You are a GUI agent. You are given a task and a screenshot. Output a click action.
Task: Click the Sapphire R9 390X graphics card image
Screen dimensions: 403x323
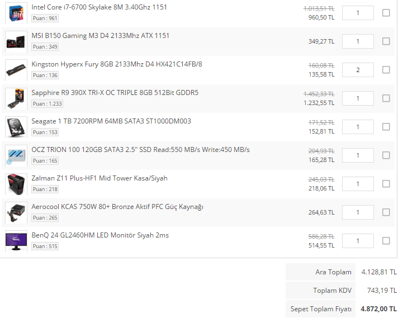16,98
